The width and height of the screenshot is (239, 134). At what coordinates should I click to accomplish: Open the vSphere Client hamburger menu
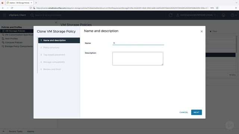(x=4, y=15)
